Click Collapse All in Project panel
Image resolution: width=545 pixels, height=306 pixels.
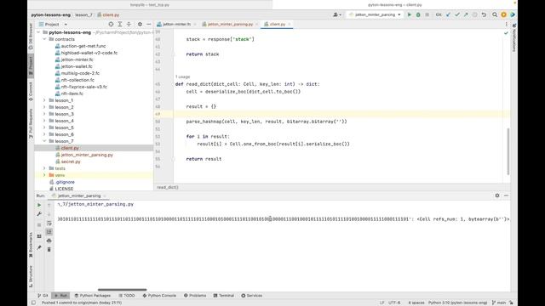(129, 25)
